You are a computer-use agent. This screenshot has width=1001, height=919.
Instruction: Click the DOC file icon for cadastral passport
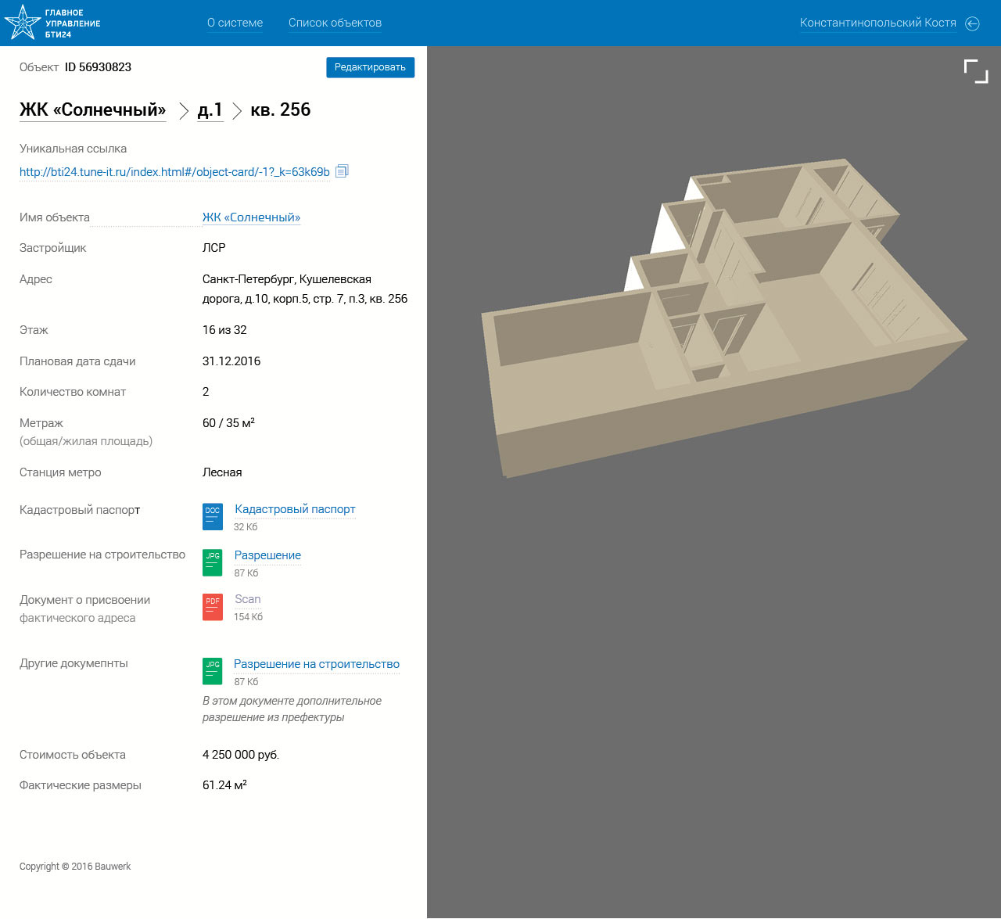[213, 516]
